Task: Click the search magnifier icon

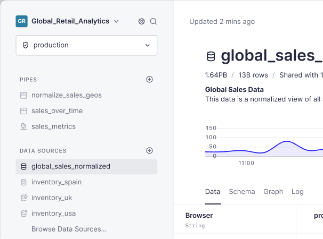Action: click(x=154, y=21)
